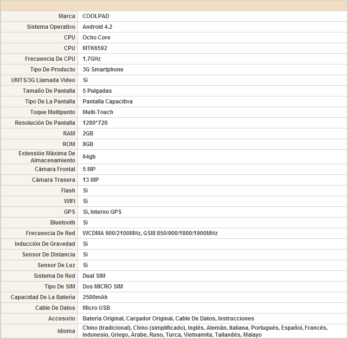The width and height of the screenshot is (348, 339).
Task: Click the 'Resolución De Pantalla' label
Action: [45, 123]
